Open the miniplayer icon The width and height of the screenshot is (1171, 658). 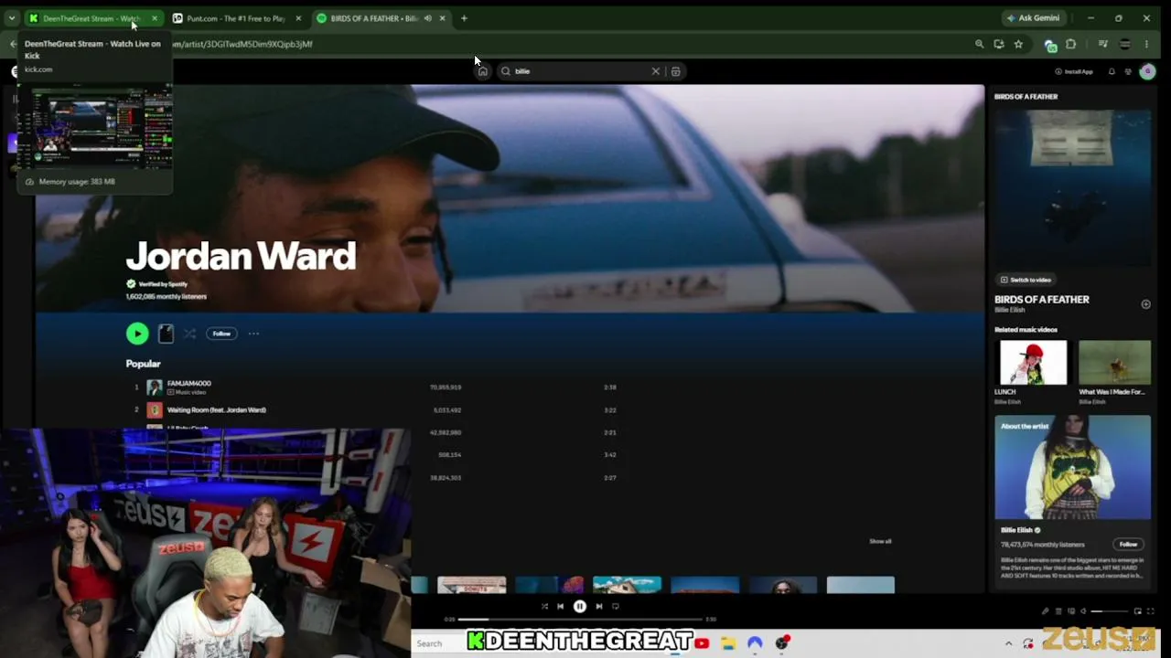(x=1138, y=611)
